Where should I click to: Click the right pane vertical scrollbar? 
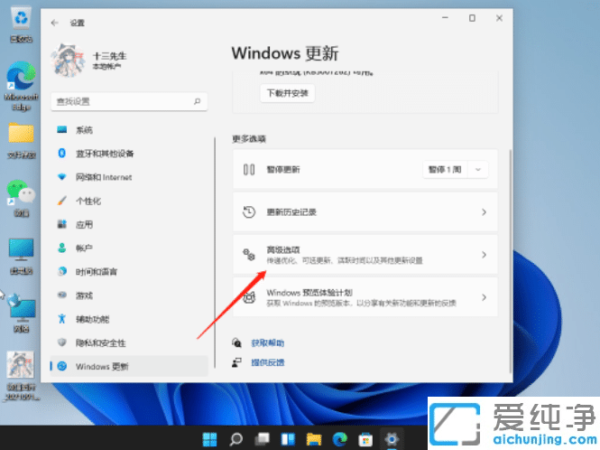click(x=511, y=260)
